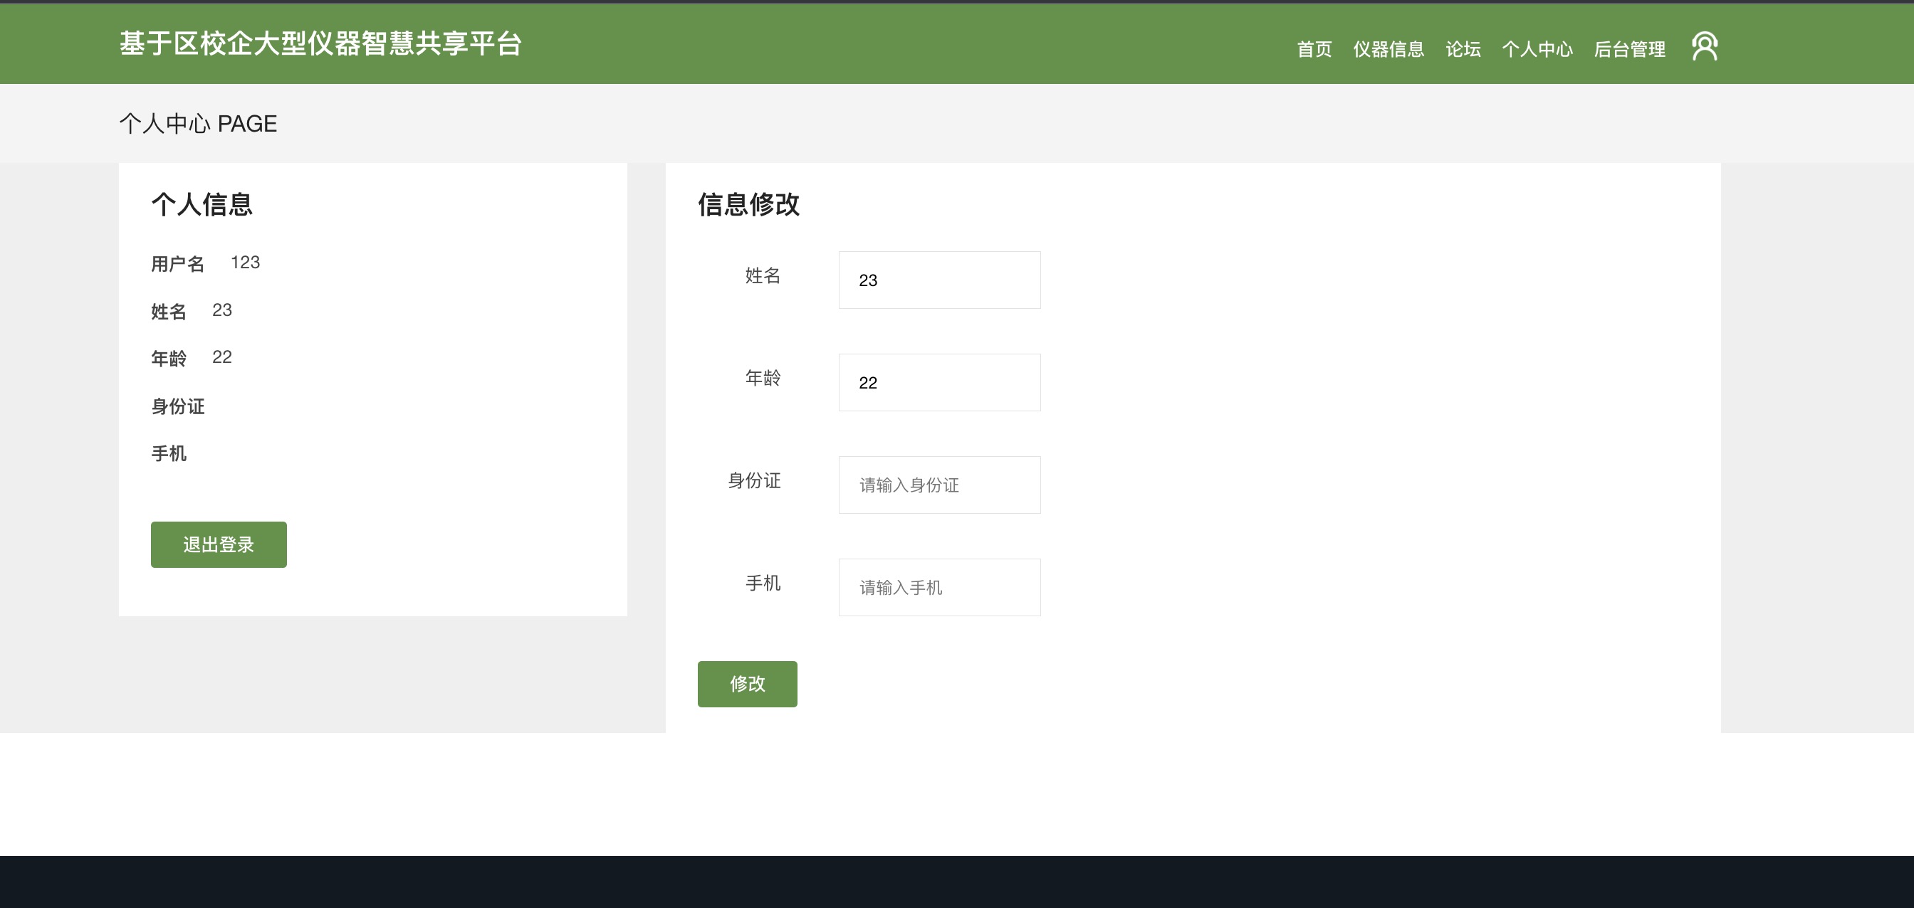The image size is (1914, 908).
Task: Click the platform title 基于区校企大型仪器智慧共享平台
Action: click(x=320, y=43)
